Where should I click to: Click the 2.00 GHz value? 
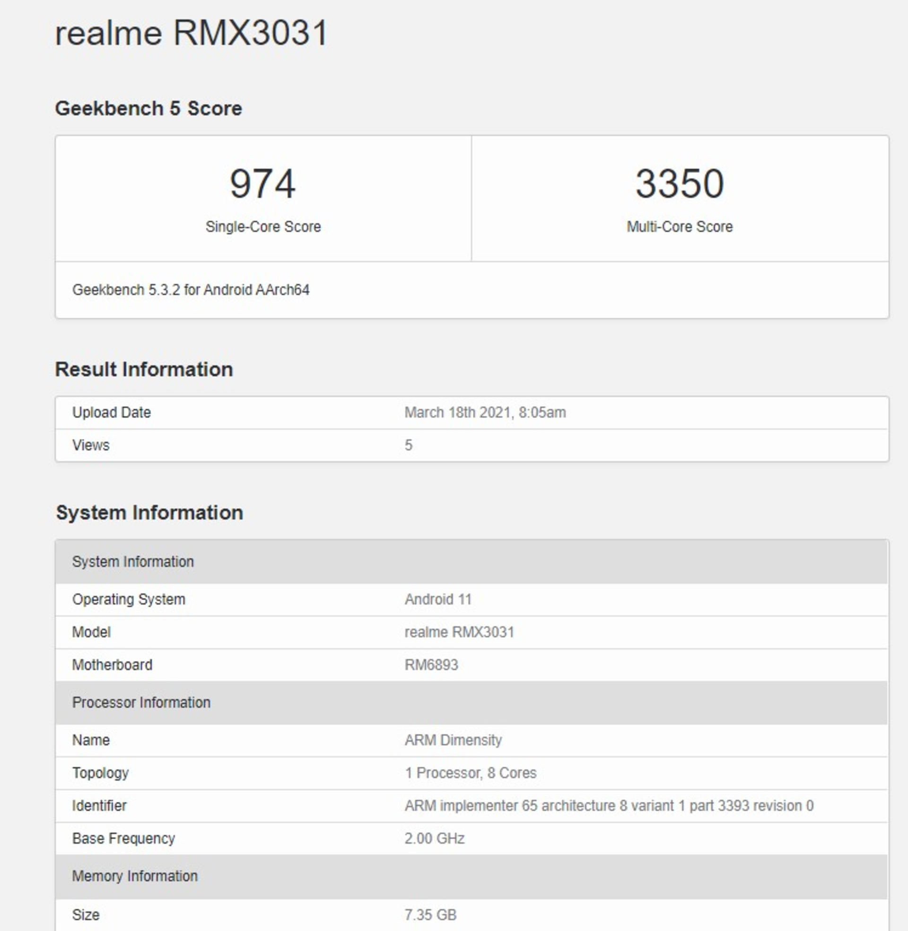[435, 839]
